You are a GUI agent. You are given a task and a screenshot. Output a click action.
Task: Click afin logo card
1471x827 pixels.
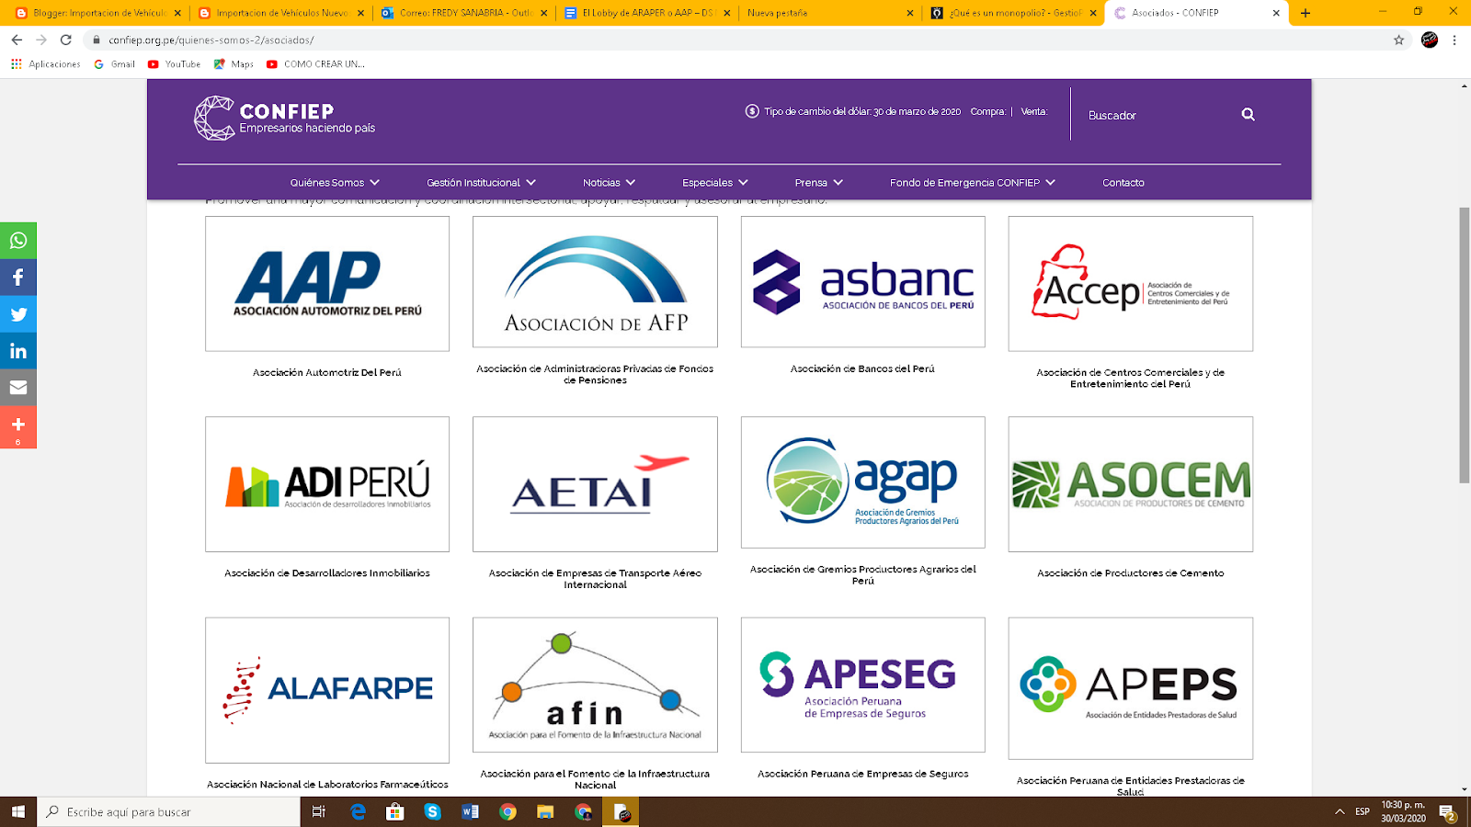click(595, 685)
